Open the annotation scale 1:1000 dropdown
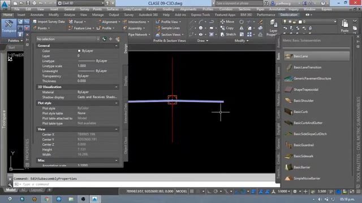362x203 pixels. [x=284, y=192]
